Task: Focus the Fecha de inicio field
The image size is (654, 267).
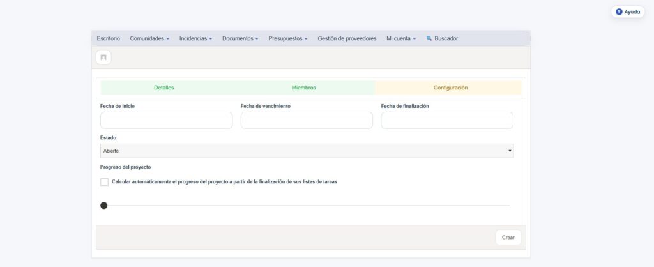Action: (167, 120)
